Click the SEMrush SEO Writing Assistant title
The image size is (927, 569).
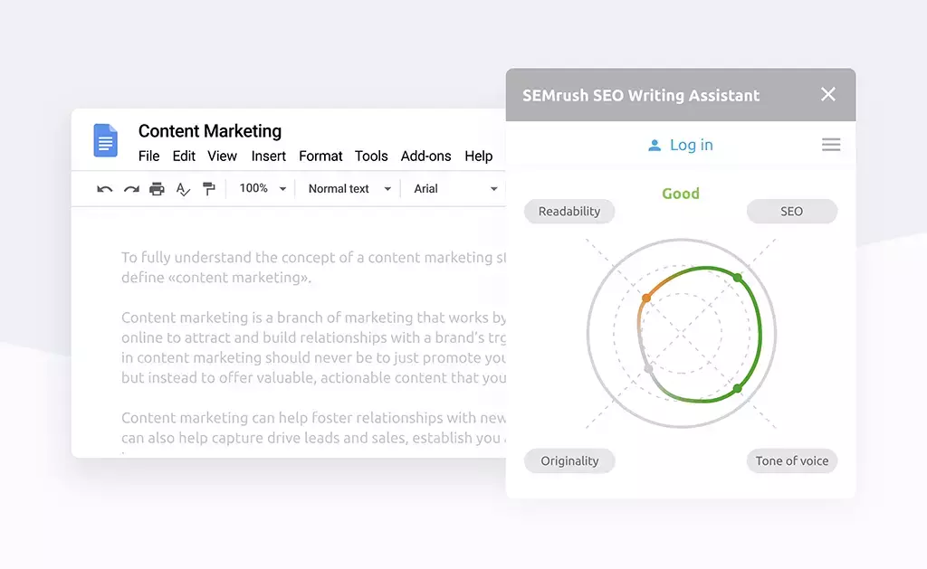coord(641,95)
